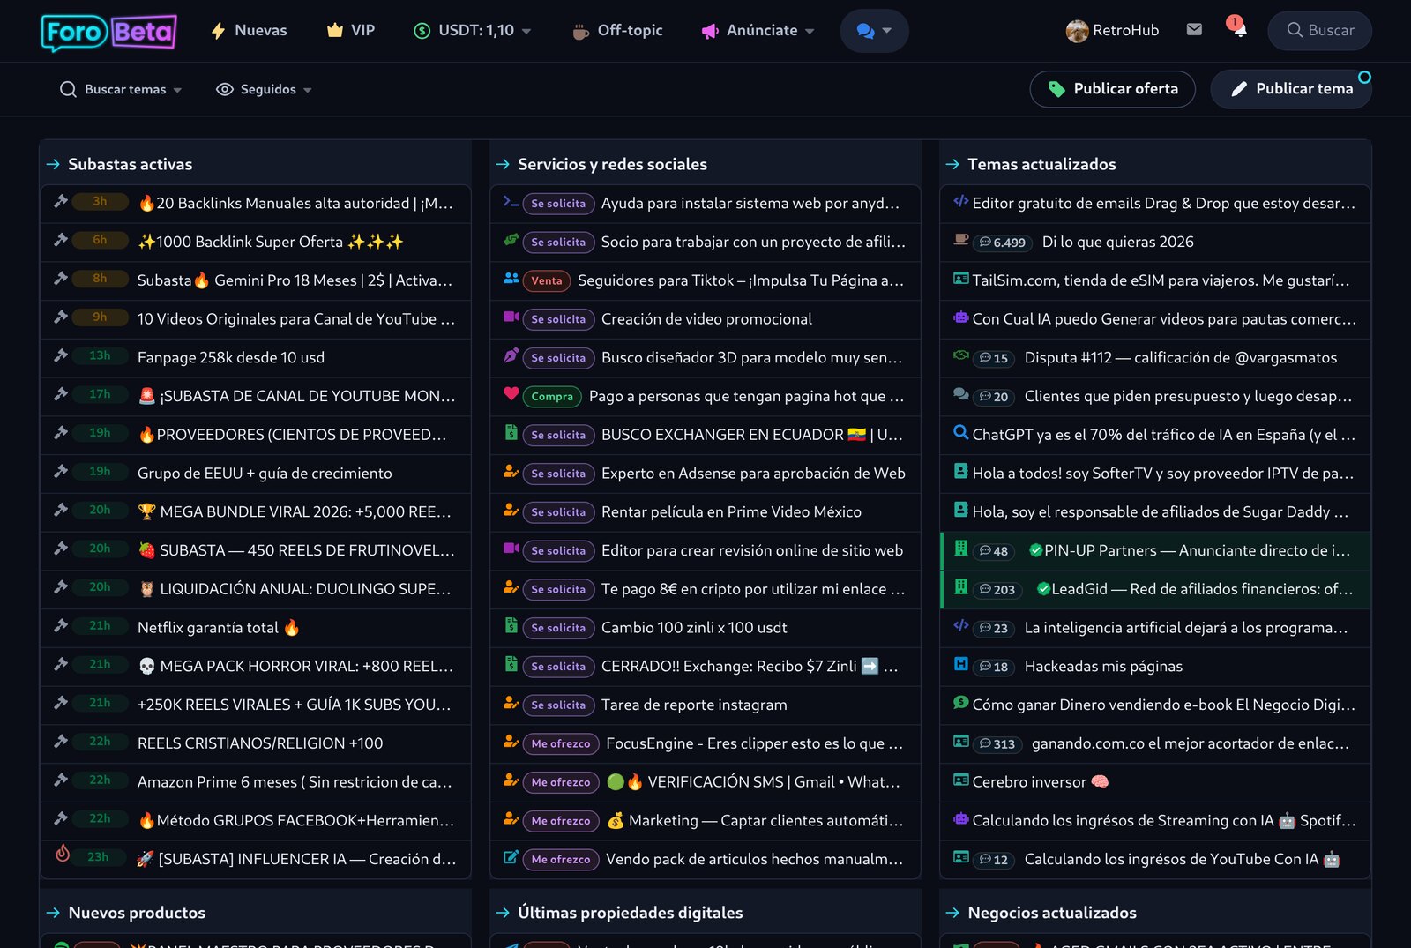1411x948 pixels.
Task: Go to Off-topic section
Action: 630,30
